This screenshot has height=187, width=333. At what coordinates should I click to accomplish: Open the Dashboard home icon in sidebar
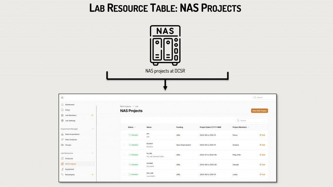tap(62, 105)
